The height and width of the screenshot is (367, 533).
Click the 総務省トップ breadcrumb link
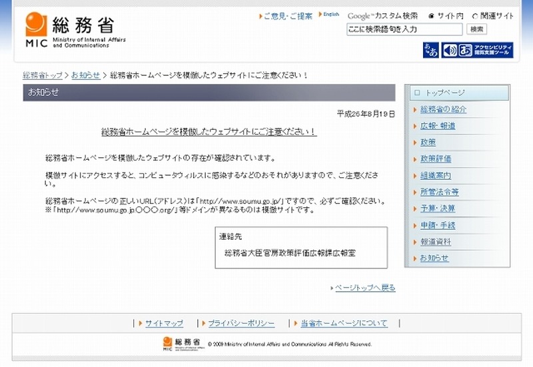(x=43, y=75)
